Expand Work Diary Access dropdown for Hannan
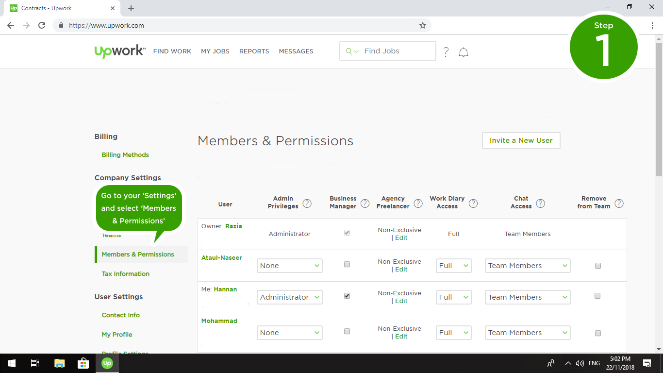This screenshot has height=373, width=663. pyautogui.click(x=453, y=297)
